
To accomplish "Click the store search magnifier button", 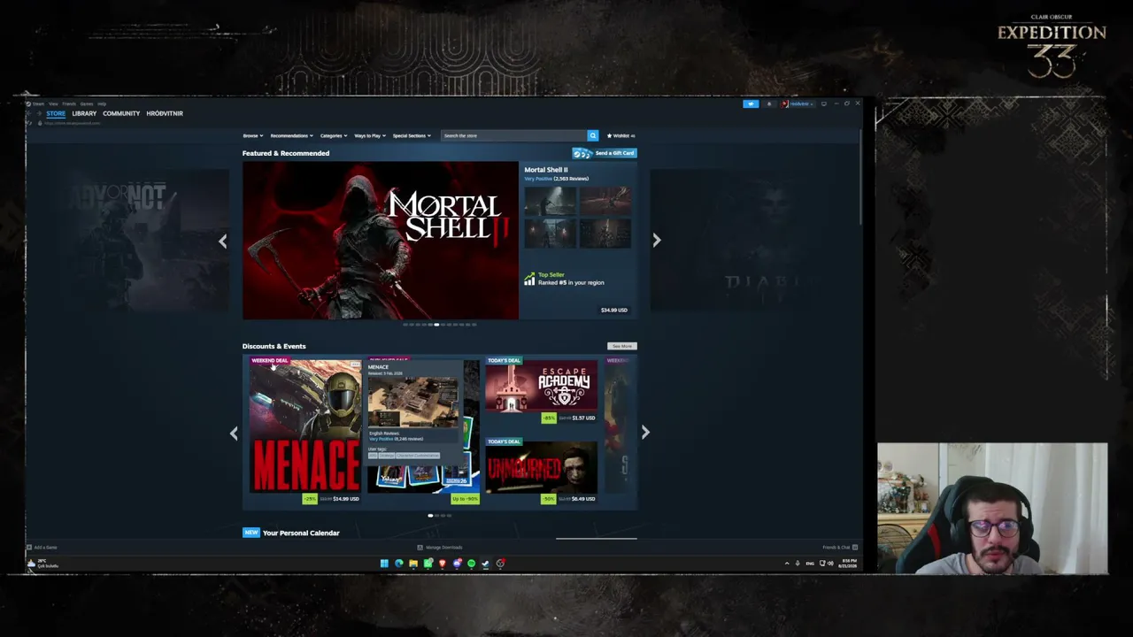I will [593, 135].
